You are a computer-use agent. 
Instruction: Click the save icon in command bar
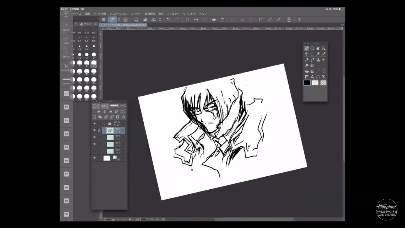tap(153, 19)
